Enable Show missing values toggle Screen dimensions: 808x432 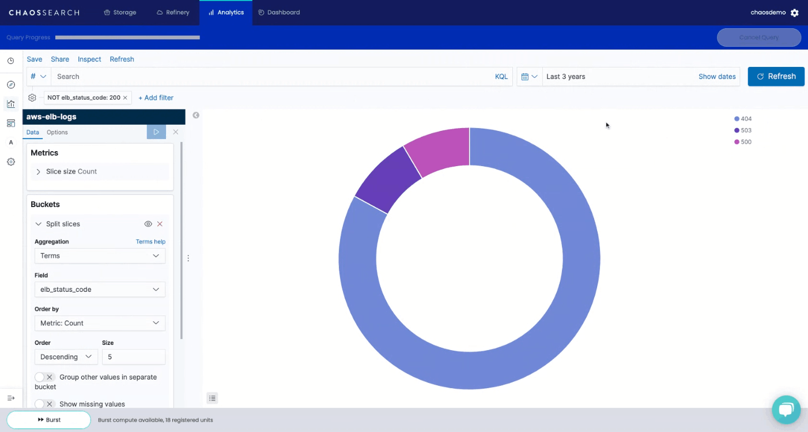pyautogui.click(x=40, y=404)
